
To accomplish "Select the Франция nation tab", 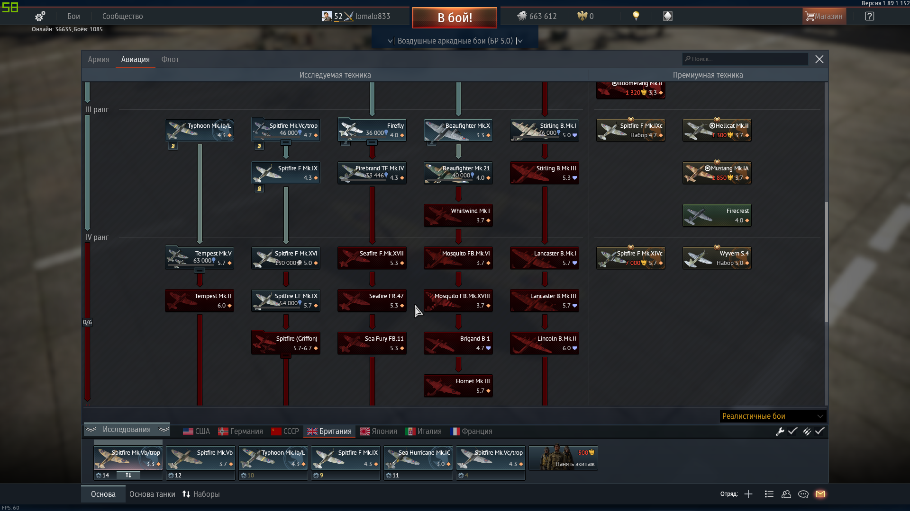I will [x=471, y=432].
